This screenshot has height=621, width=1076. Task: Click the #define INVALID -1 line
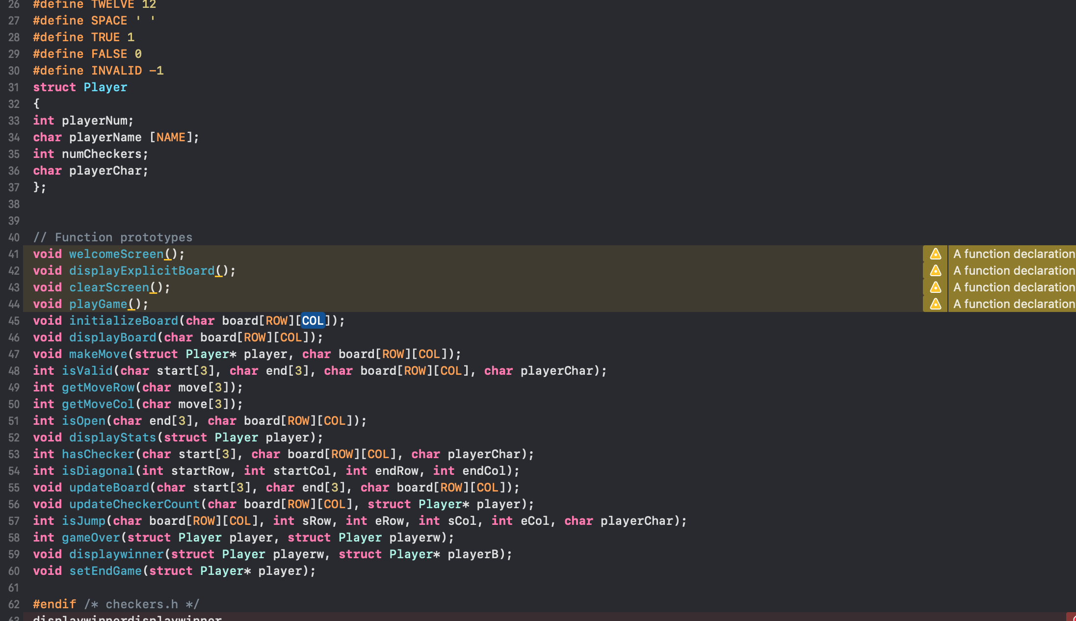pos(98,70)
